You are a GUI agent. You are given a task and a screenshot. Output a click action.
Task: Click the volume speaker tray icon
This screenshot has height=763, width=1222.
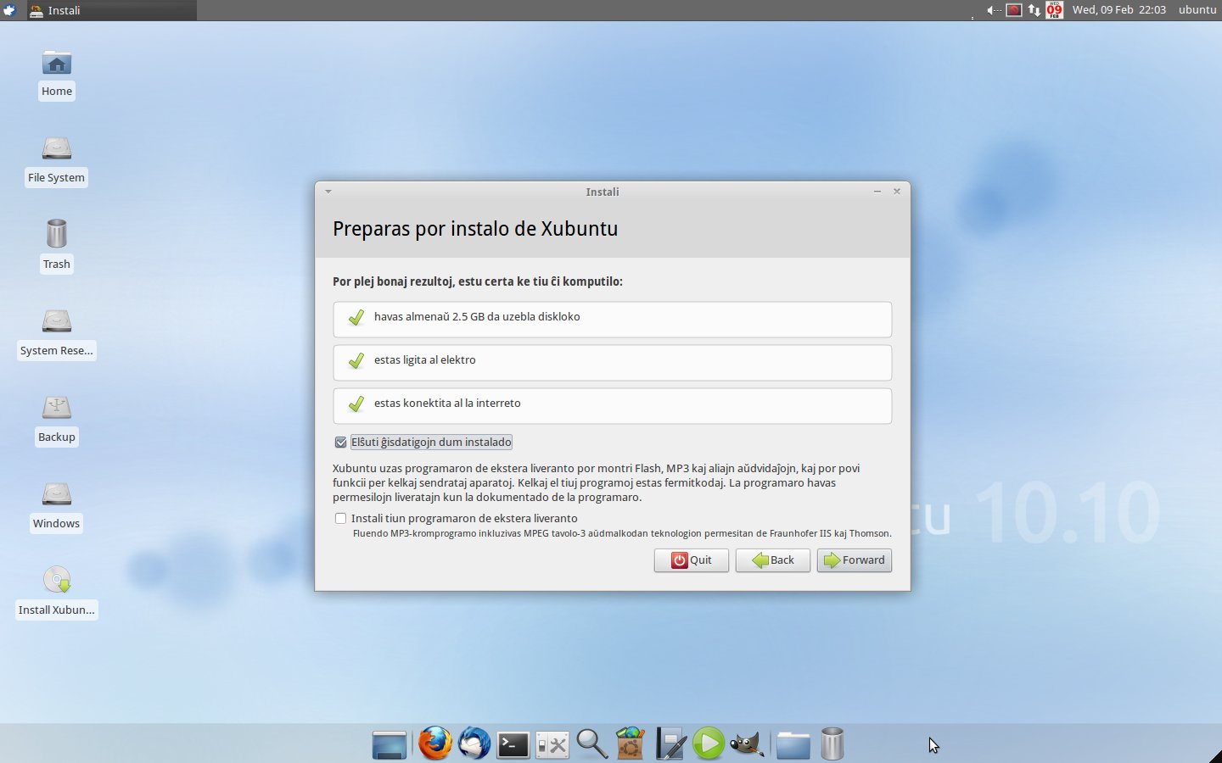tap(993, 10)
